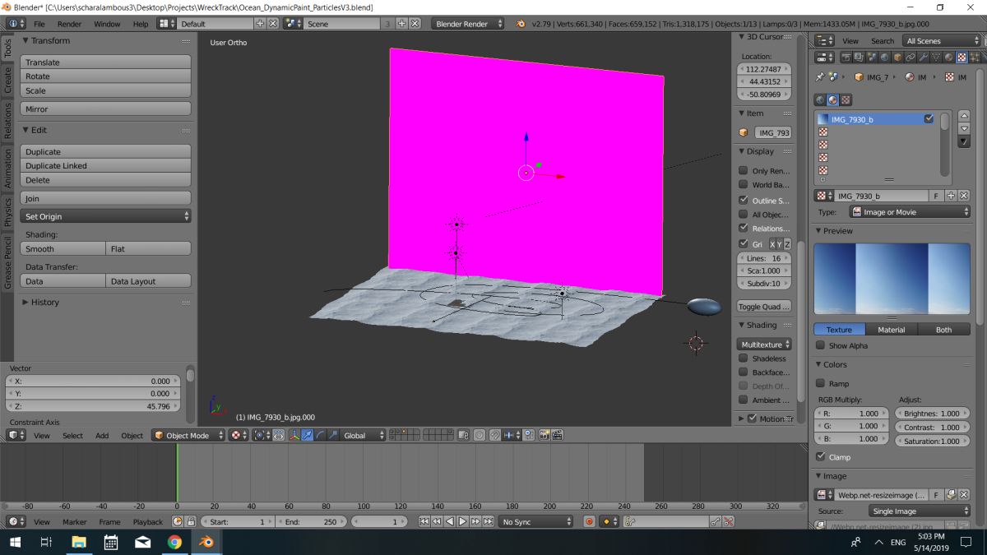
Task: Open texture Type Image or Movie dropdown
Action: coord(910,212)
